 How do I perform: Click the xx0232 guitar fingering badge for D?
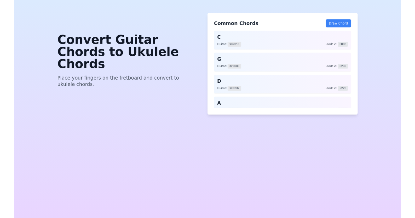tap(234, 88)
